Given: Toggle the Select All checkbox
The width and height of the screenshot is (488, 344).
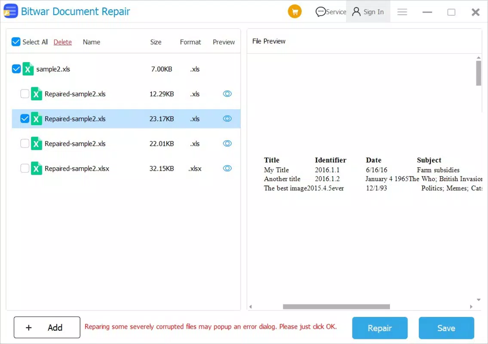Looking at the screenshot, I should click(x=16, y=42).
